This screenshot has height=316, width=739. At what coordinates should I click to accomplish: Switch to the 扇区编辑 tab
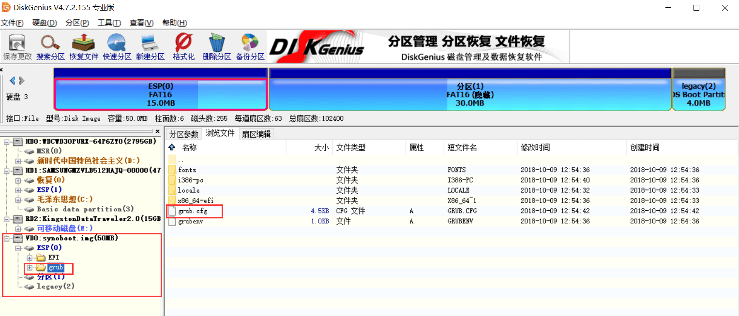tap(256, 134)
